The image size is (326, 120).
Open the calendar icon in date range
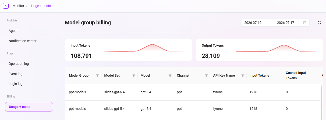coord(305,23)
